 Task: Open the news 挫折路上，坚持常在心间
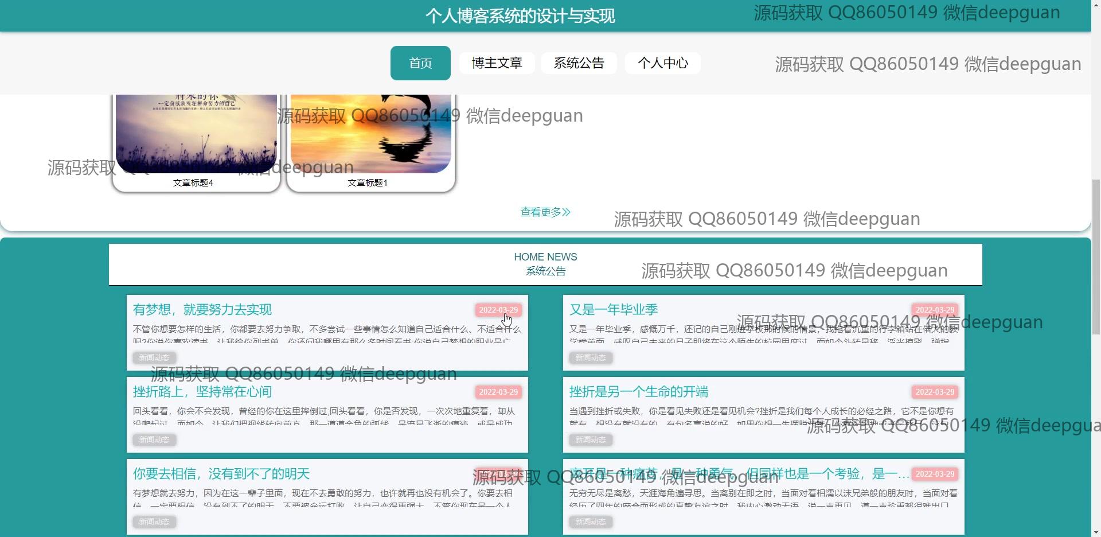pos(202,392)
